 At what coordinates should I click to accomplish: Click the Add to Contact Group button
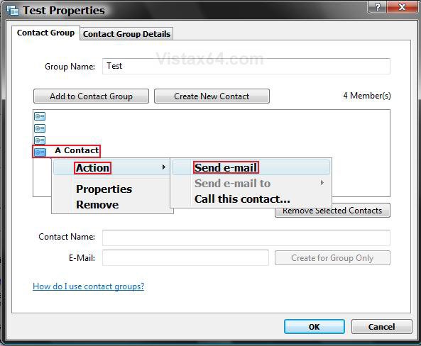[91, 96]
